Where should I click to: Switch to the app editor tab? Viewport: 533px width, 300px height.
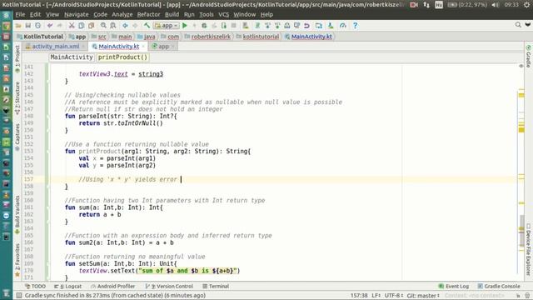[163, 47]
